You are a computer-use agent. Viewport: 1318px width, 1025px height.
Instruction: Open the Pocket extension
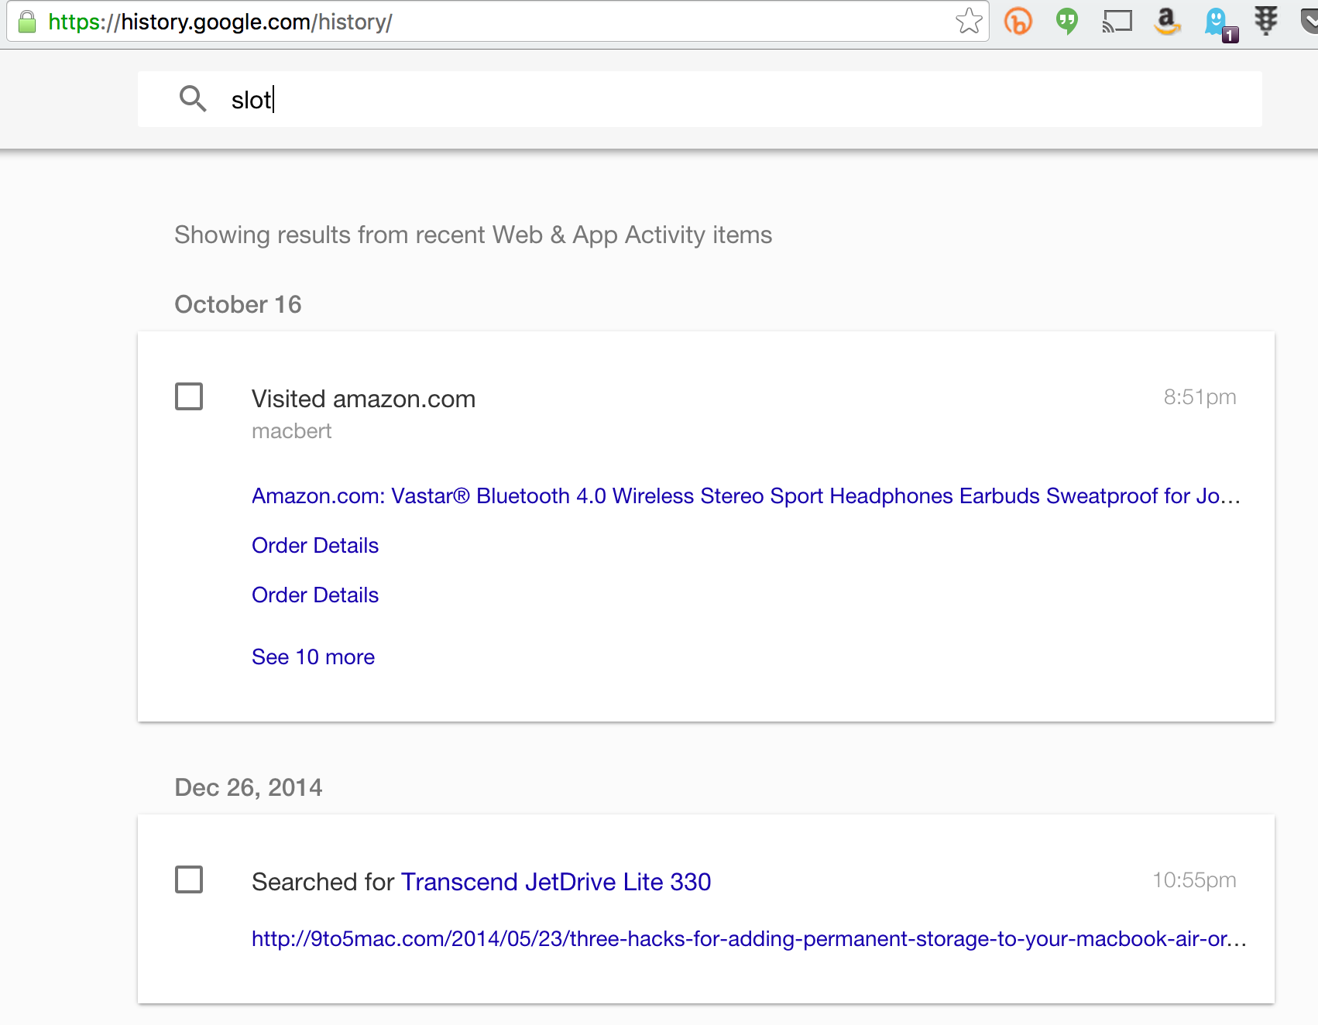[1309, 22]
